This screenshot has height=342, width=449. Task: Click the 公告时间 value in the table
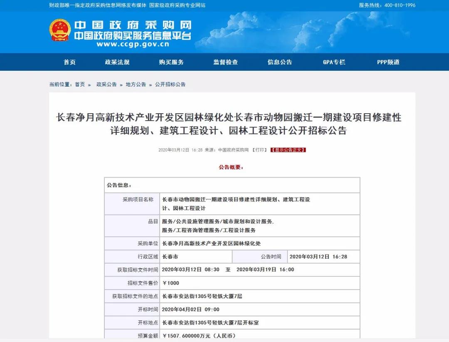pyautogui.click(x=318, y=257)
